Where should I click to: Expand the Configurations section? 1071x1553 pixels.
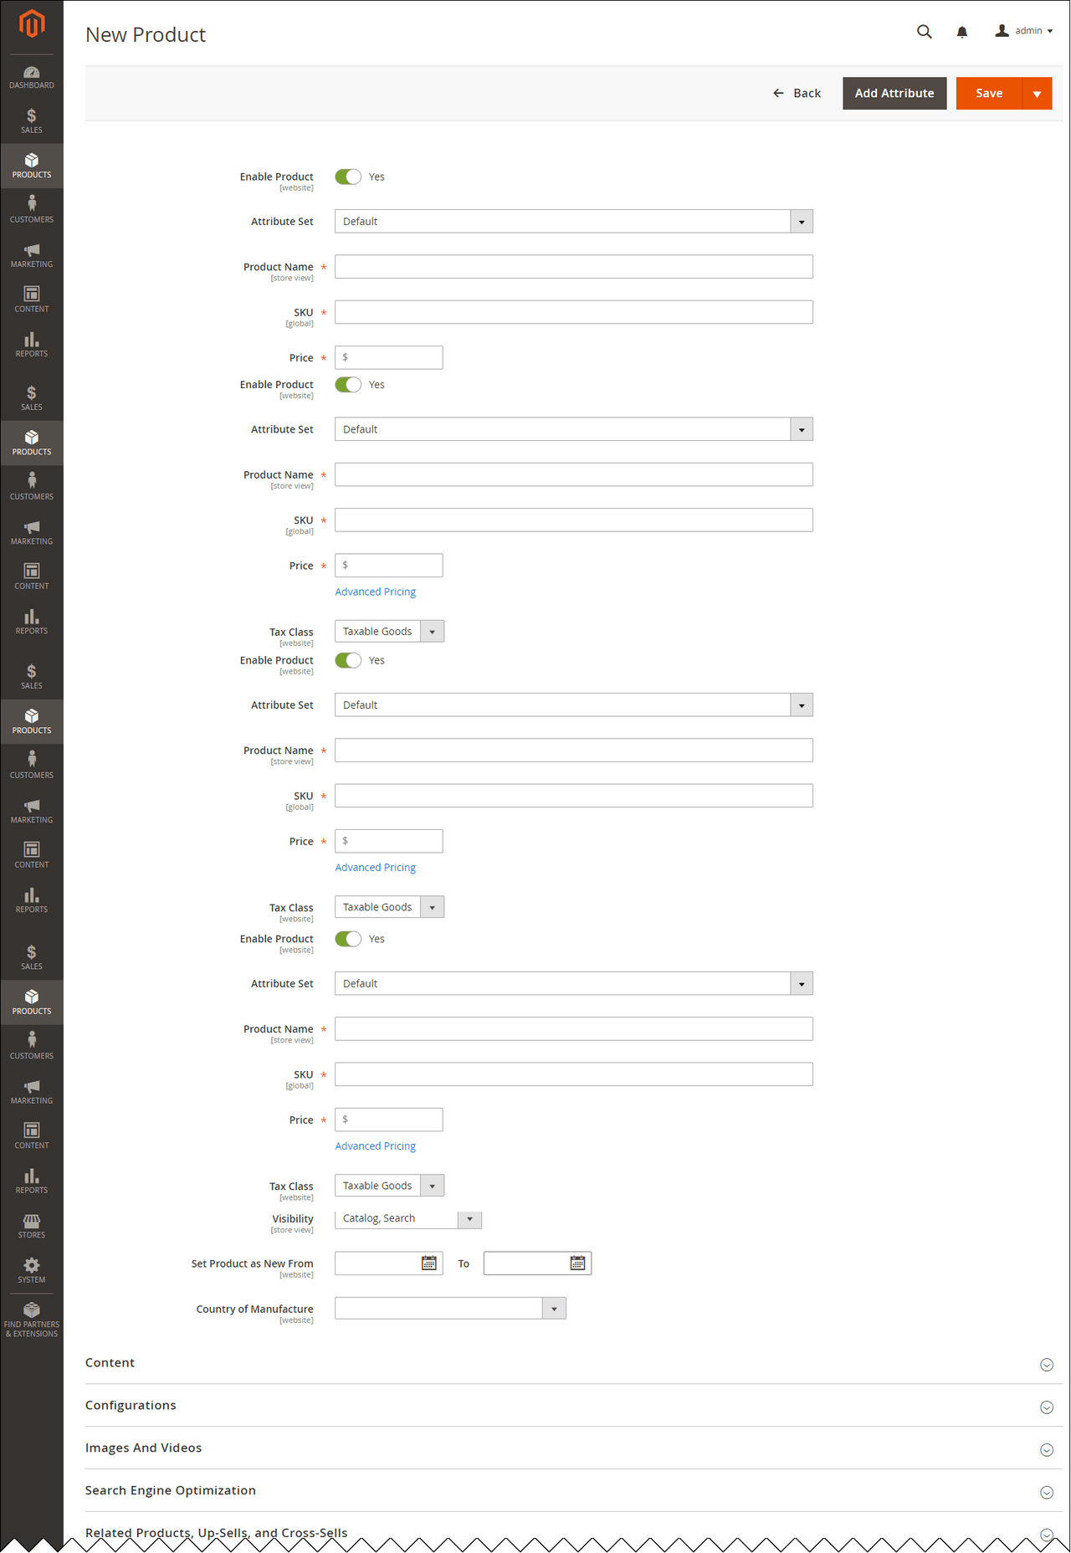point(574,1406)
